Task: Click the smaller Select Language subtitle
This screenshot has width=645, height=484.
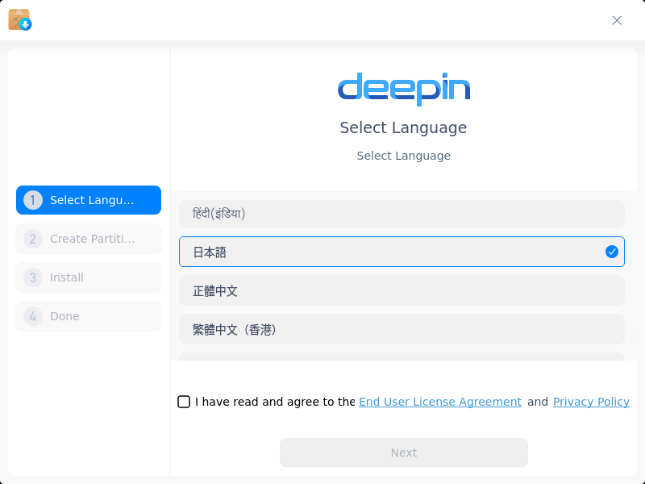Action: click(x=404, y=156)
